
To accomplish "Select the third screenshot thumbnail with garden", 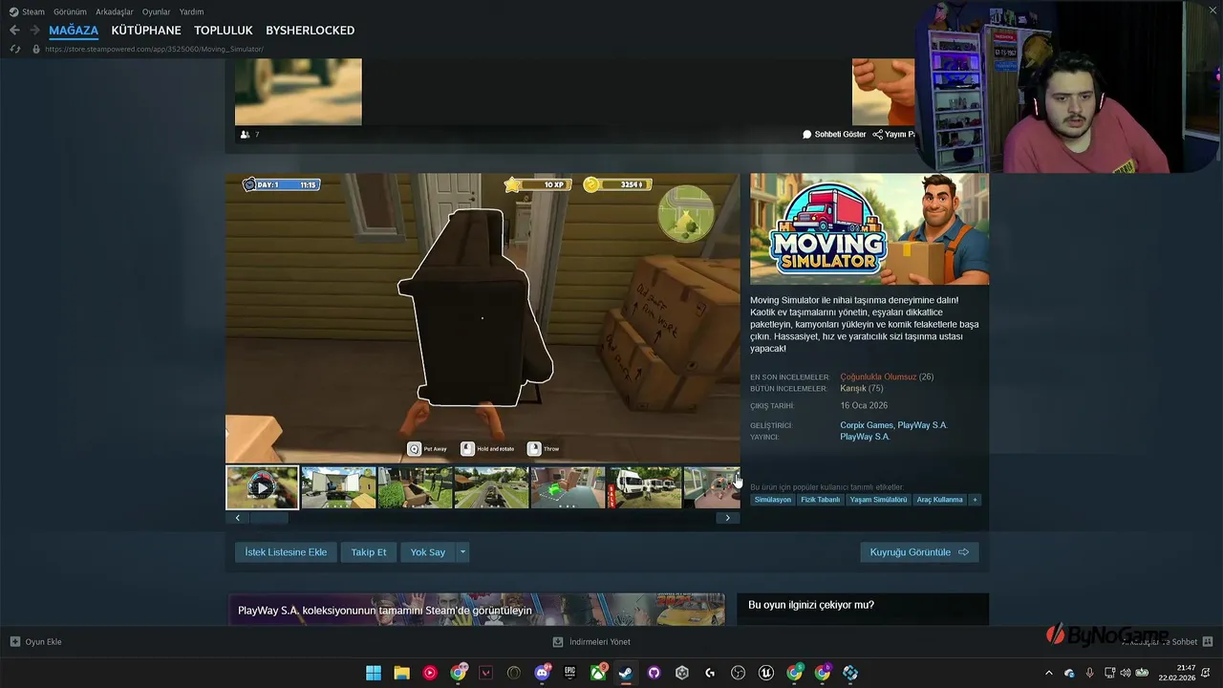I will [415, 486].
